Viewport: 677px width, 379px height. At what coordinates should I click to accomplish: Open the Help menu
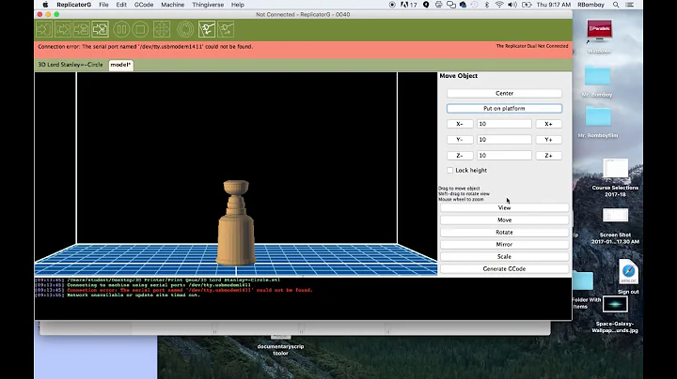(x=238, y=5)
